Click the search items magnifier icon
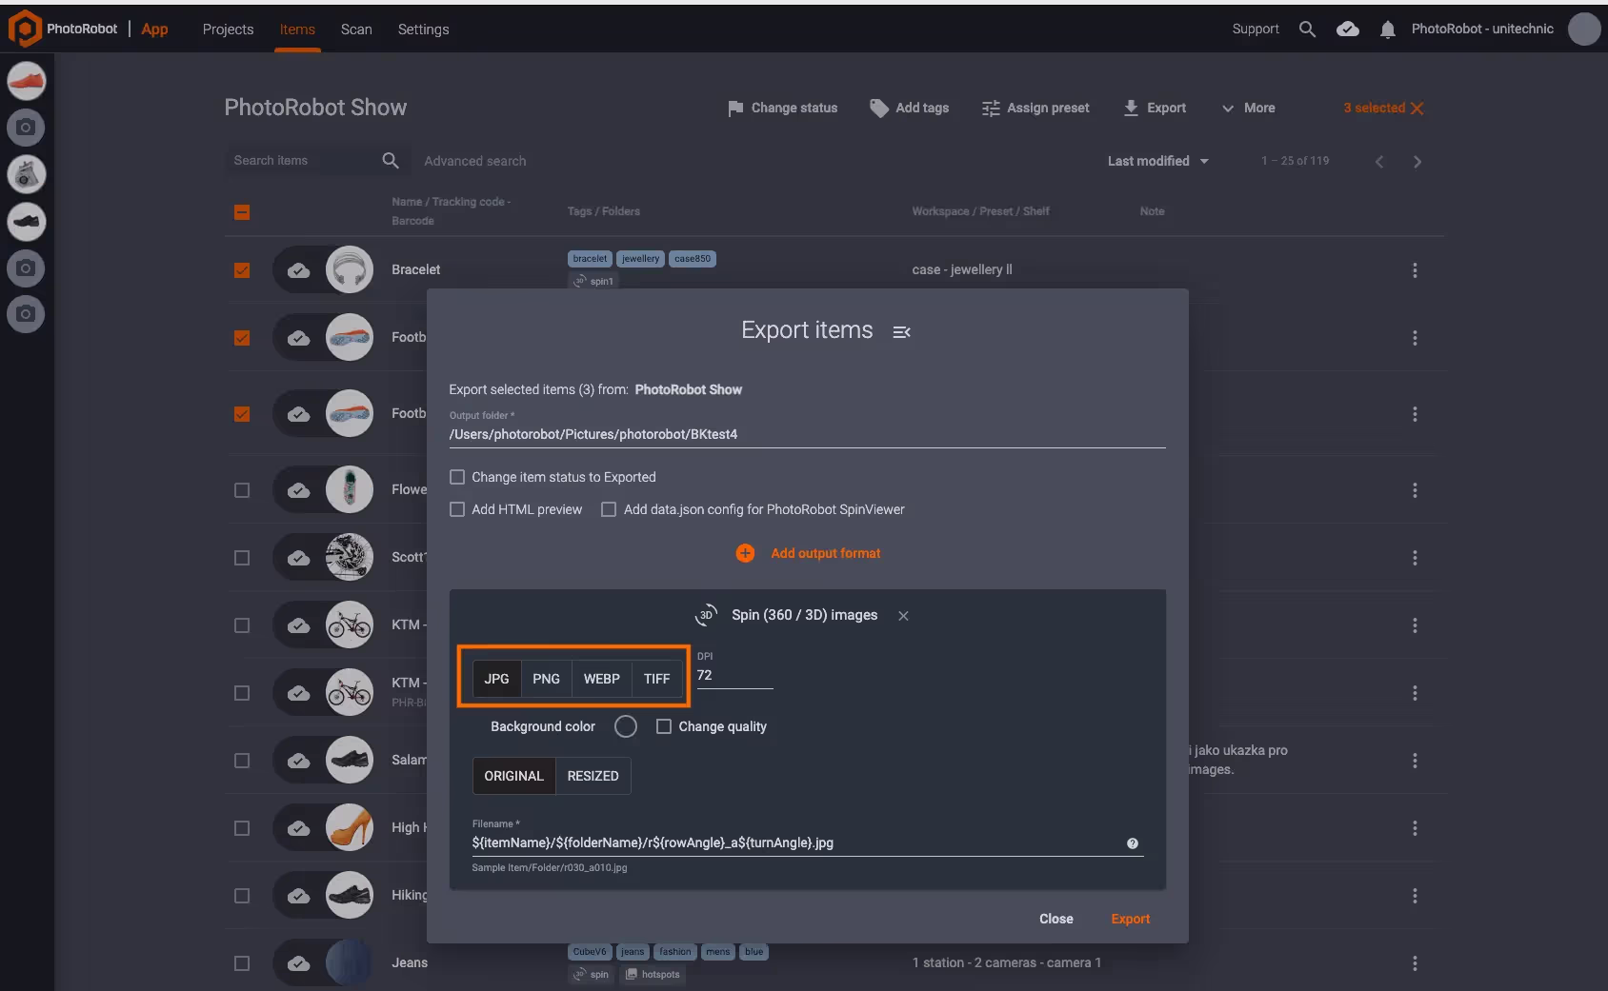Image resolution: width=1608 pixels, height=991 pixels. coord(391,160)
